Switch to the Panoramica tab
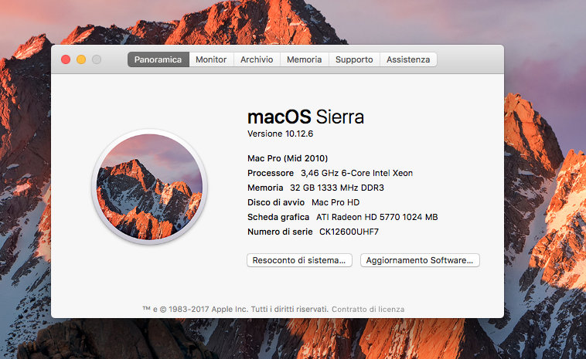This screenshot has width=586, height=359. pyautogui.click(x=158, y=59)
